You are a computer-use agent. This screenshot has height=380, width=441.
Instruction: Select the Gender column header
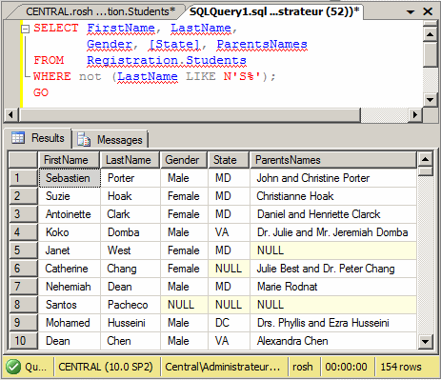click(184, 160)
